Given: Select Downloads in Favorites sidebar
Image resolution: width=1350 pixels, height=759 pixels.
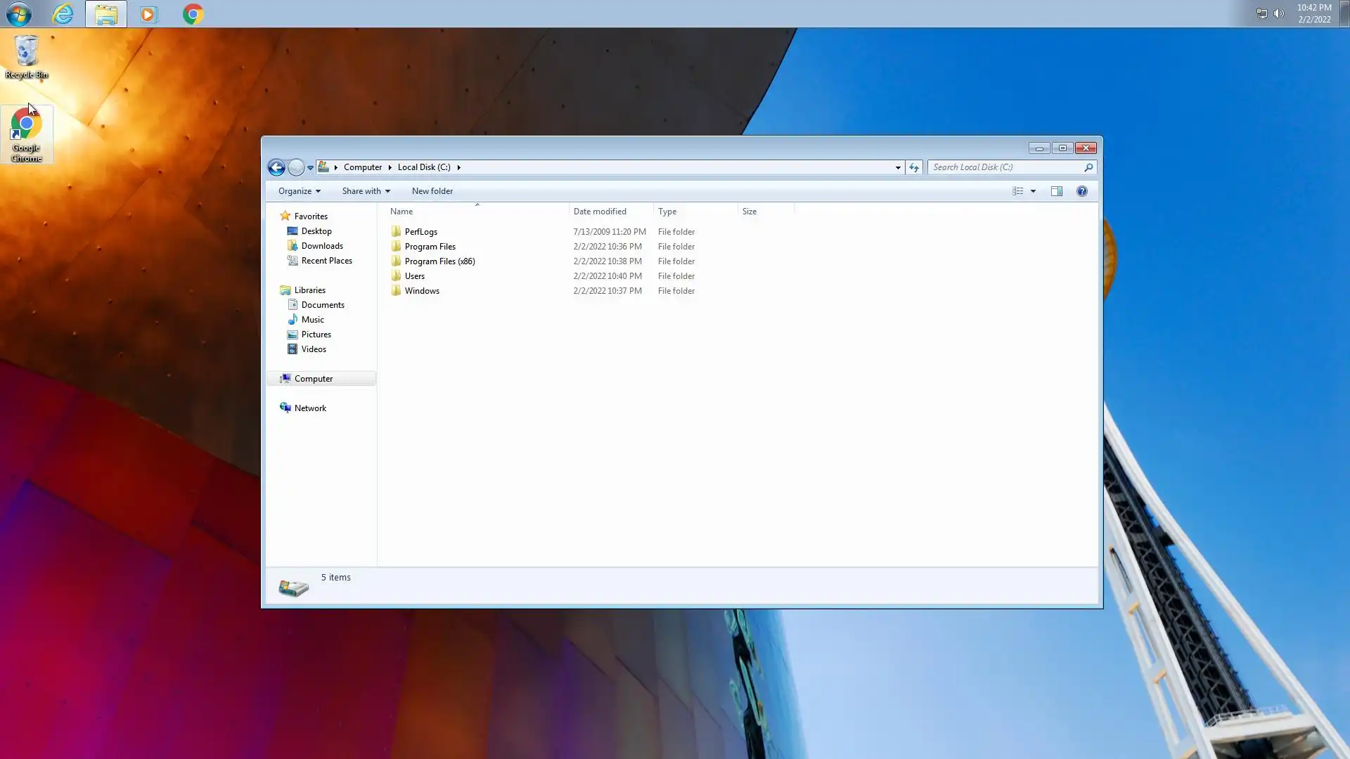Looking at the screenshot, I should click(322, 246).
